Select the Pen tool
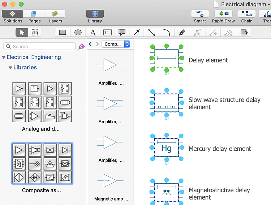 click(x=181, y=33)
